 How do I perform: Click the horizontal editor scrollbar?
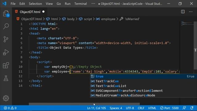pos(84,104)
